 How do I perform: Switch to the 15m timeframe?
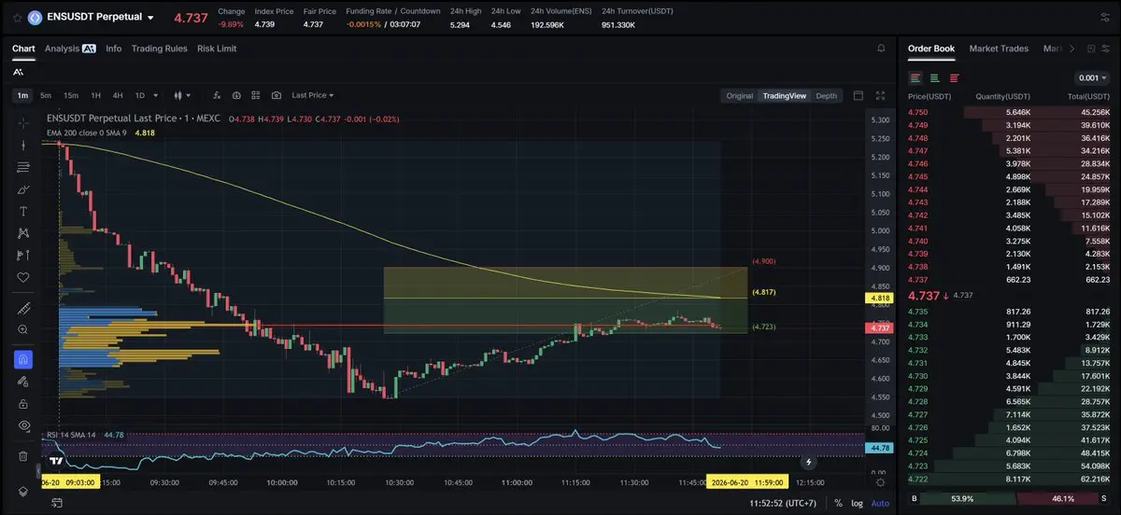coord(71,95)
